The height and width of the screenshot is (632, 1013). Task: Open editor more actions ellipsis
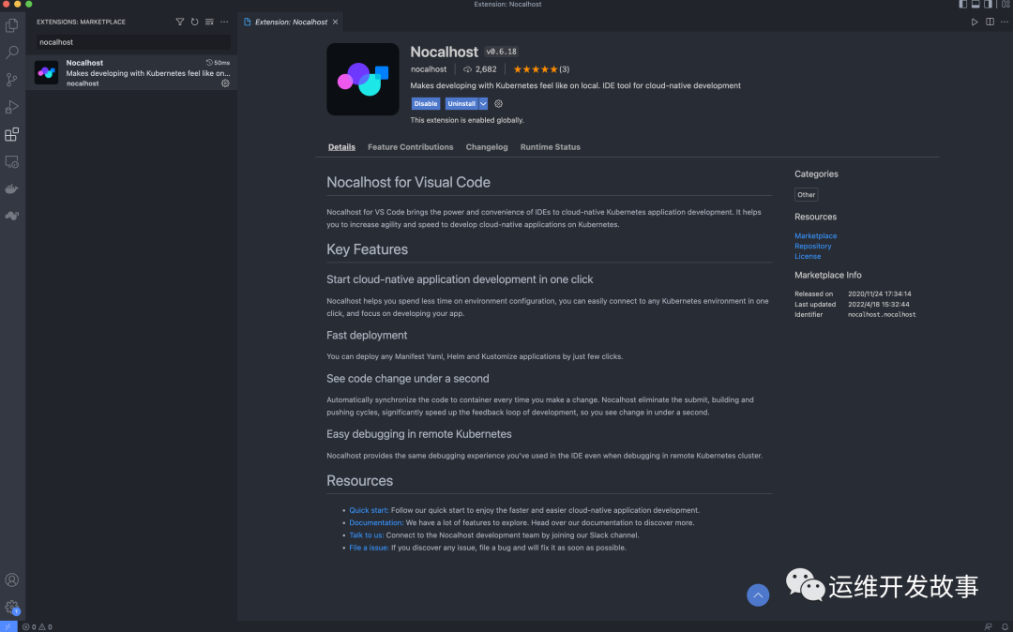[1004, 22]
